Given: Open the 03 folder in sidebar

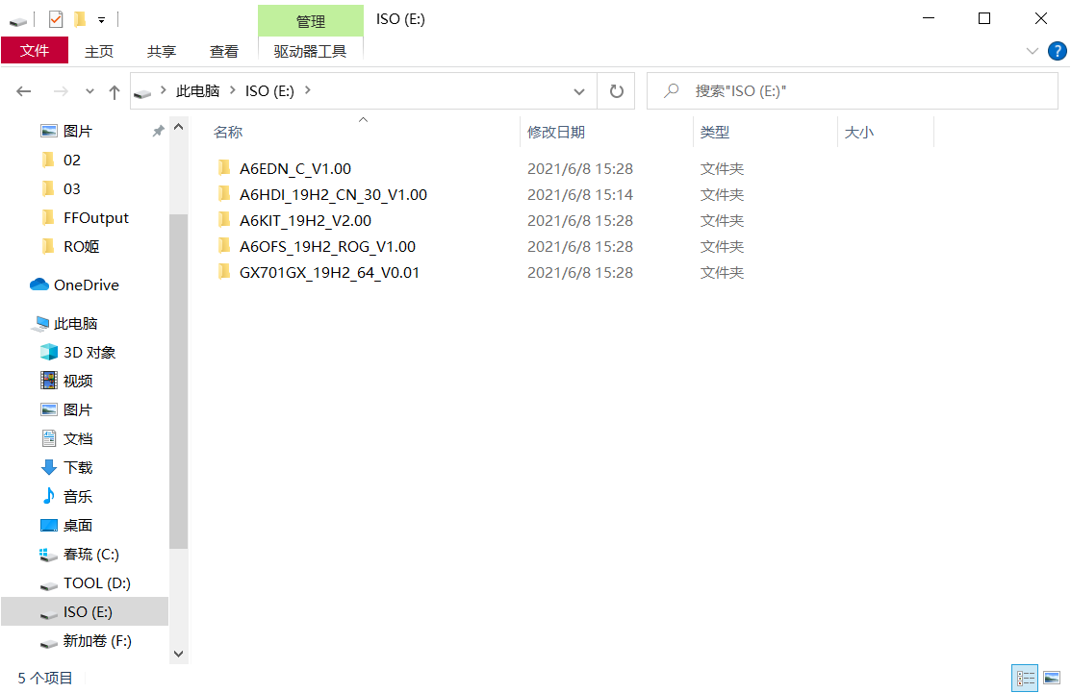Looking at the screenshot, I should (x=72, y=189).
